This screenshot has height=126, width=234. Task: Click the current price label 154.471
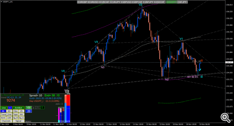229,62
